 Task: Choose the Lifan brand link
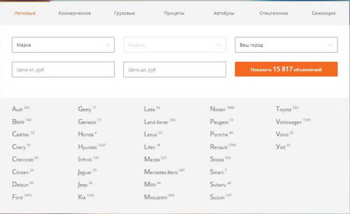point(150,147)
